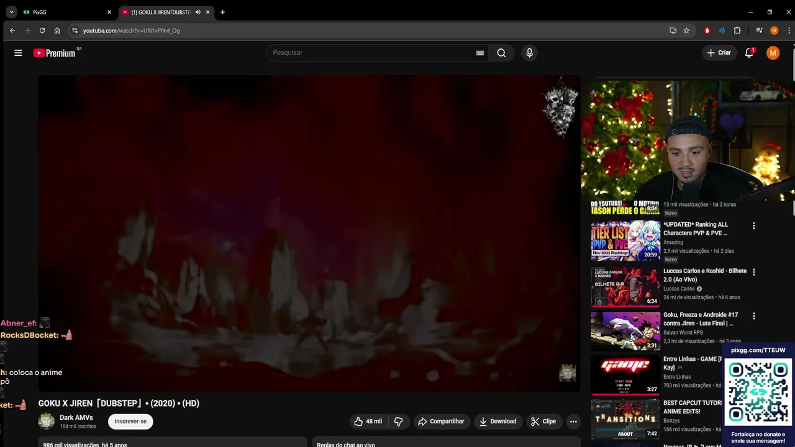The width and height of the screenshot is (795, 447).
Task: Open options for Luccas Carlos e Rashid video
Action: click(754, 272)
